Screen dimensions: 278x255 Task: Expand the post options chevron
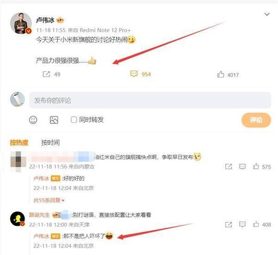pos(267,14)
